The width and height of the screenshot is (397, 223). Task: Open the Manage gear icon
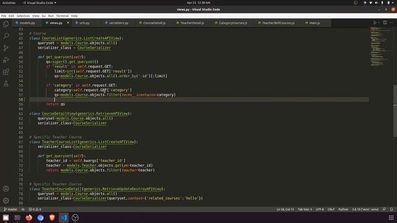pos(6,201)
